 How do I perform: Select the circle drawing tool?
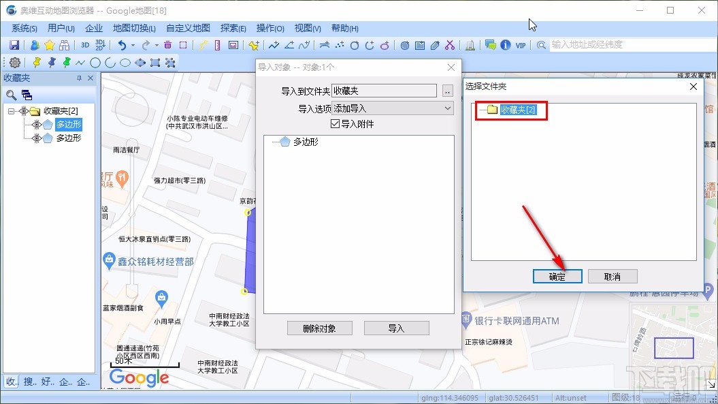[95, 62]
